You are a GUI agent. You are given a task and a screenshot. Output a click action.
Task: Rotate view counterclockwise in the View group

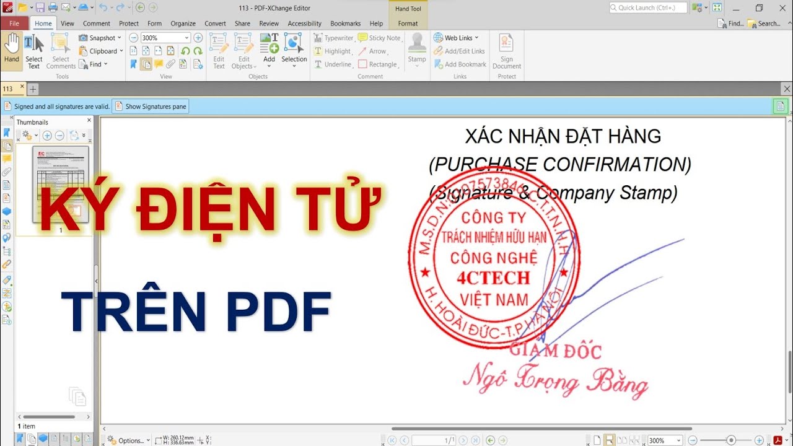185,51
